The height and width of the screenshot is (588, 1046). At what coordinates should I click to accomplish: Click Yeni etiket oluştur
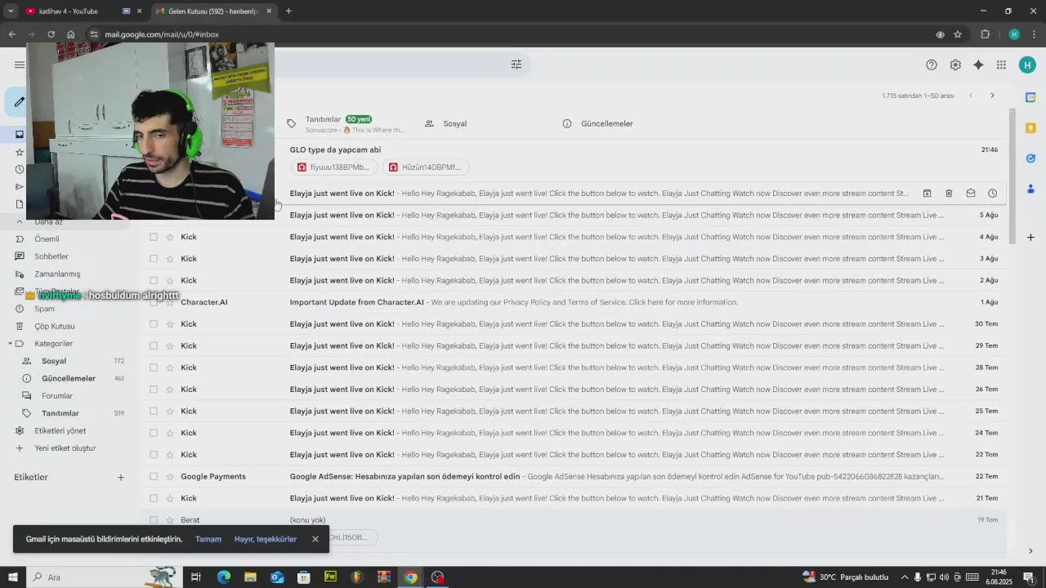coord(65,448)
